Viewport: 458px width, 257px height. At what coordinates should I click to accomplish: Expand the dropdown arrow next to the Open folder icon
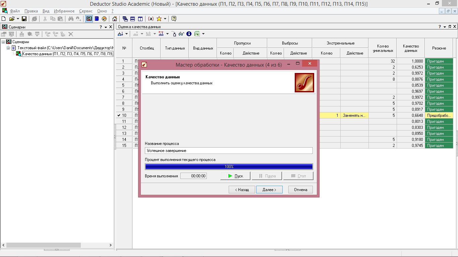[17, 19]
